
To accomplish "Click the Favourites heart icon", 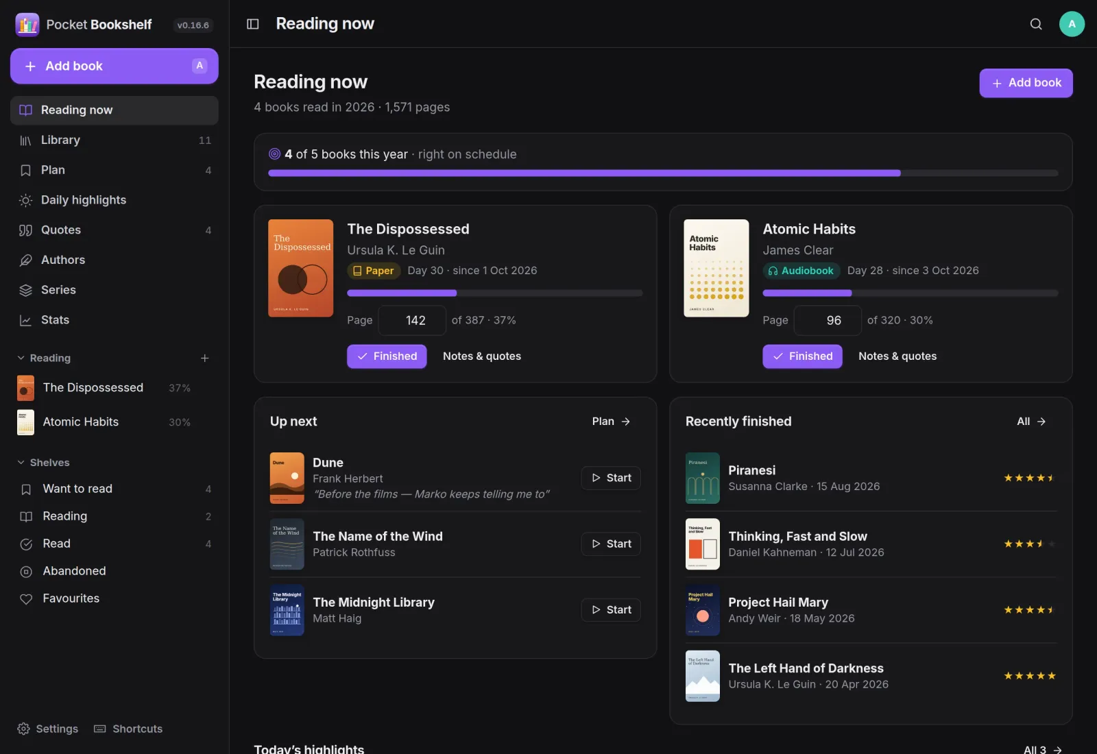I will point(26,599).
